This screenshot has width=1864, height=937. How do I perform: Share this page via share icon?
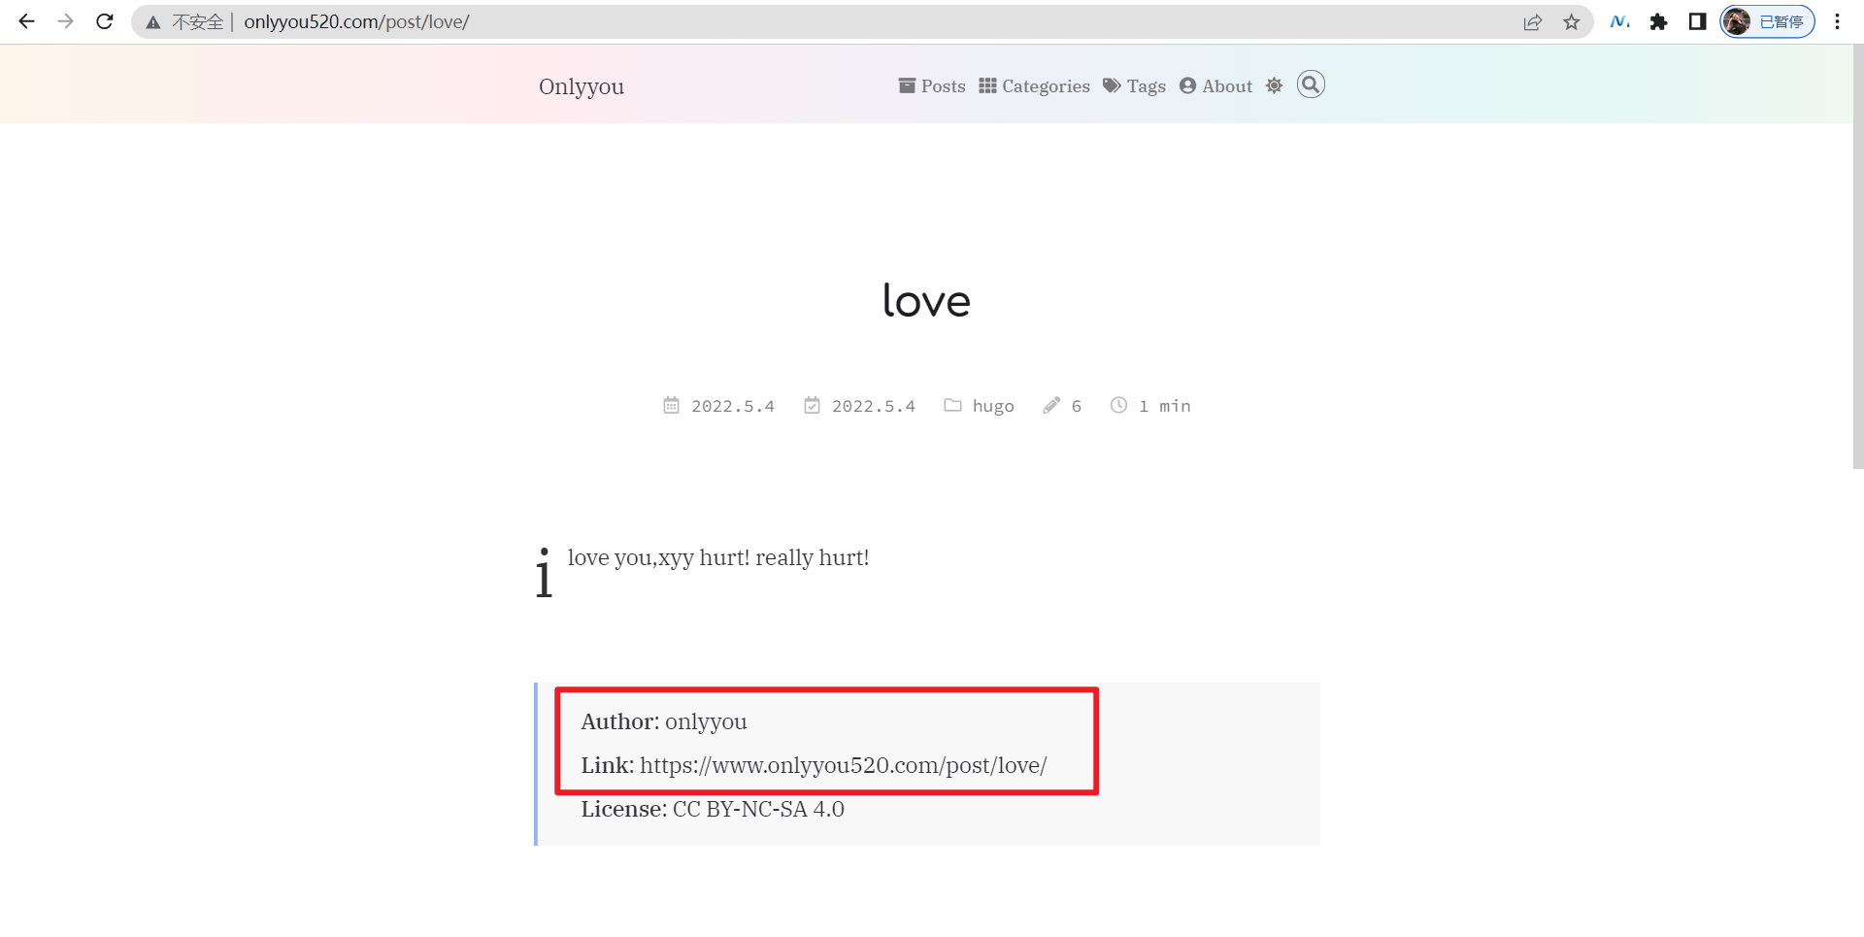click(1533, 22)
